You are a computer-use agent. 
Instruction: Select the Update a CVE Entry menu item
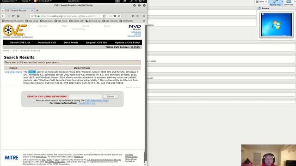point(128,42)
